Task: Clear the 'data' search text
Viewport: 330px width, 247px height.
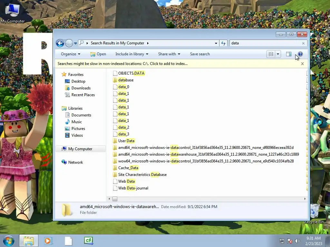Action: (x=303, y=43)
